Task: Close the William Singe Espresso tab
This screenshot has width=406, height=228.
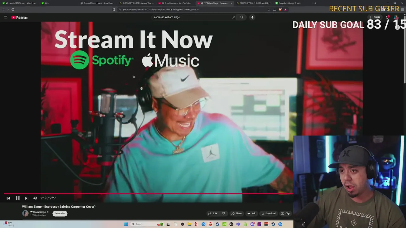Action: coord(231,3)
